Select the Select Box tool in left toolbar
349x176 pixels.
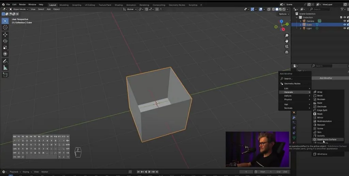[x=5, y=21]
